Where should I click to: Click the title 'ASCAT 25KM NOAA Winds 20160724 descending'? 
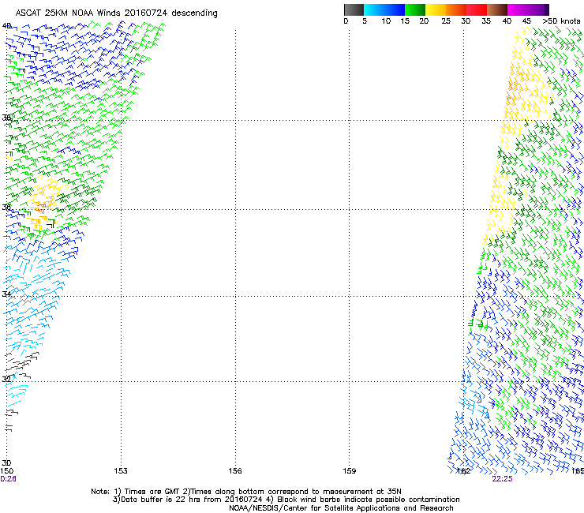(x=116, y=13)
